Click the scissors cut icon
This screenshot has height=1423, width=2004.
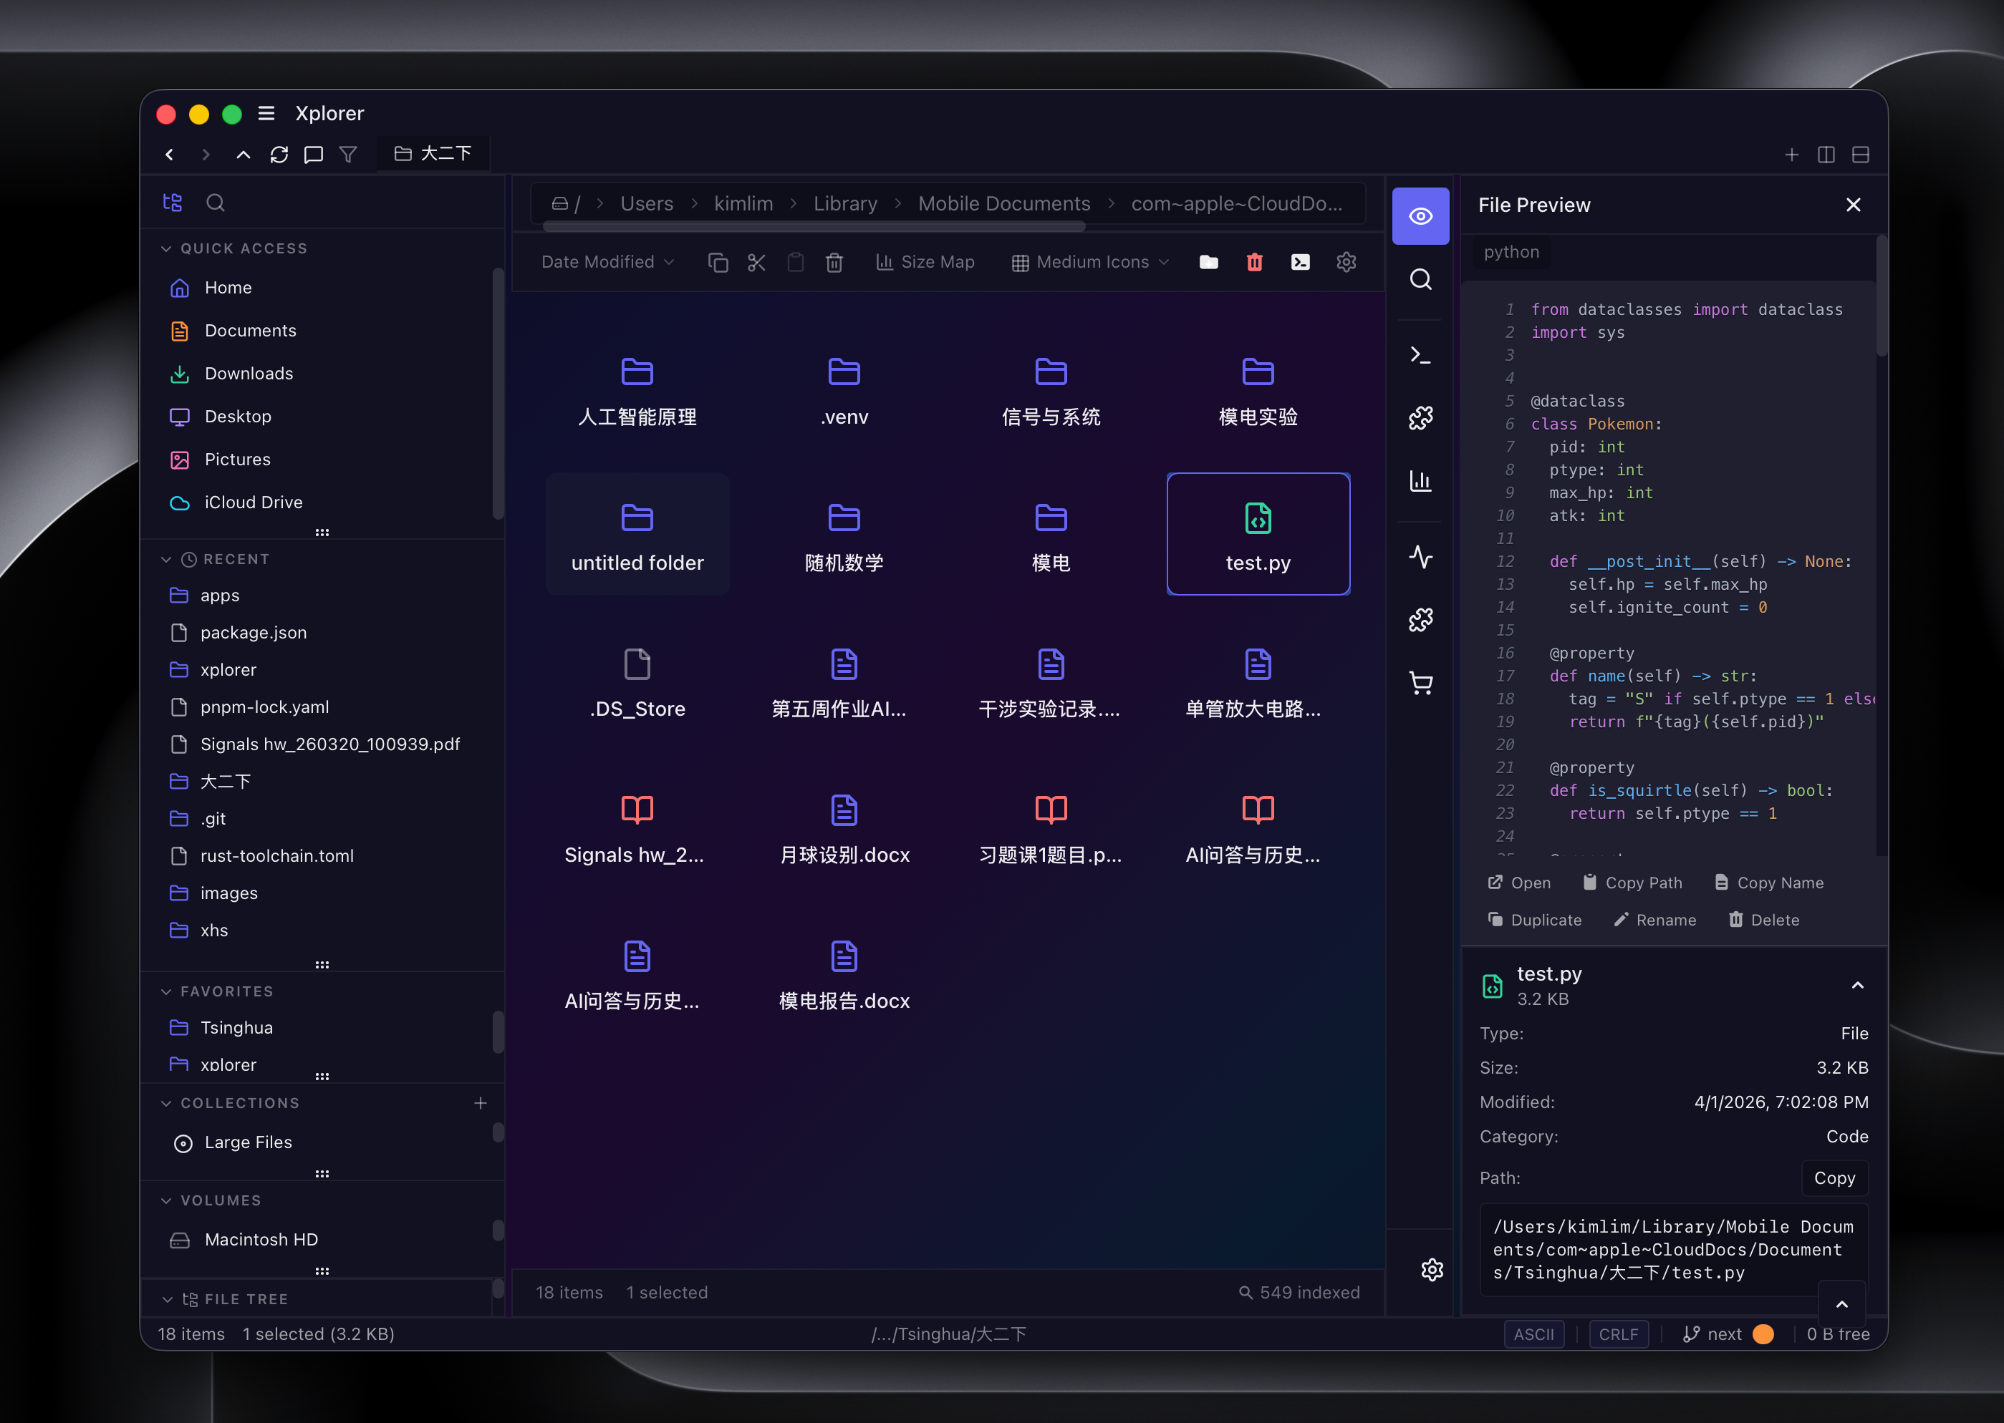756,262
